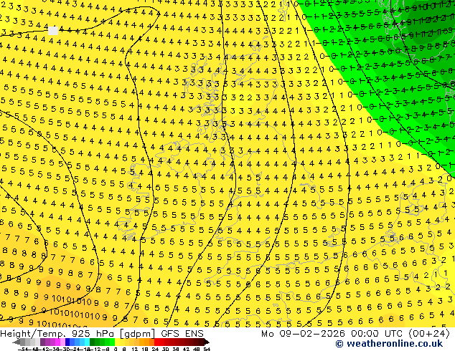Click the dark maroon right arrow end of the color scale

[206, 342]
